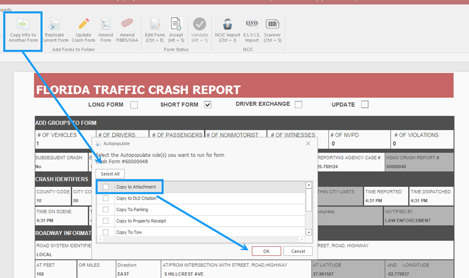
Task: Click Copy Info to Another Form icon
Action: (x=23, y=24)
